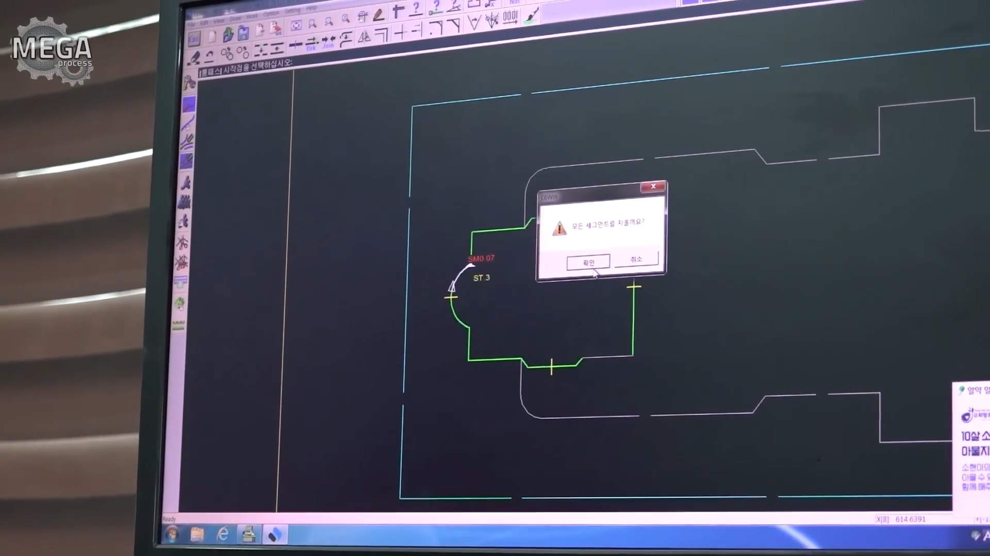Click the Windows Start button
The width and height of the screenshot is (990, 556).
[172, 534]
